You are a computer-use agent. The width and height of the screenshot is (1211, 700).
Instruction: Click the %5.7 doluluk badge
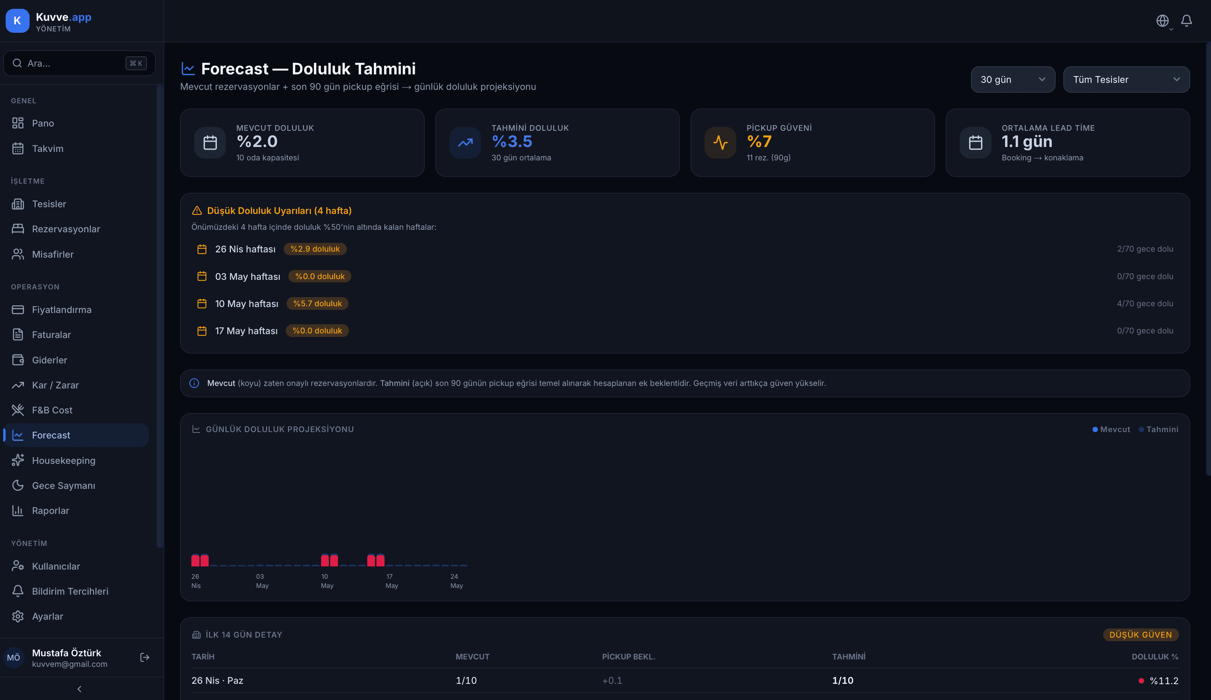pos(317,303)
